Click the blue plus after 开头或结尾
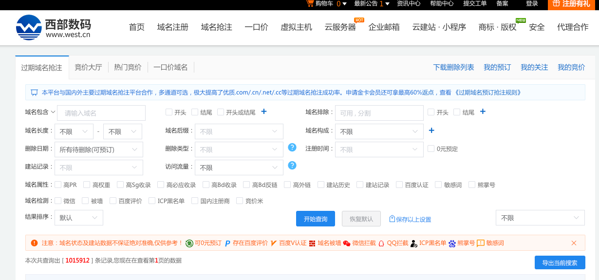Image resolution: width=599 pixels, height=280 pixels. click(x=264, y=112)
